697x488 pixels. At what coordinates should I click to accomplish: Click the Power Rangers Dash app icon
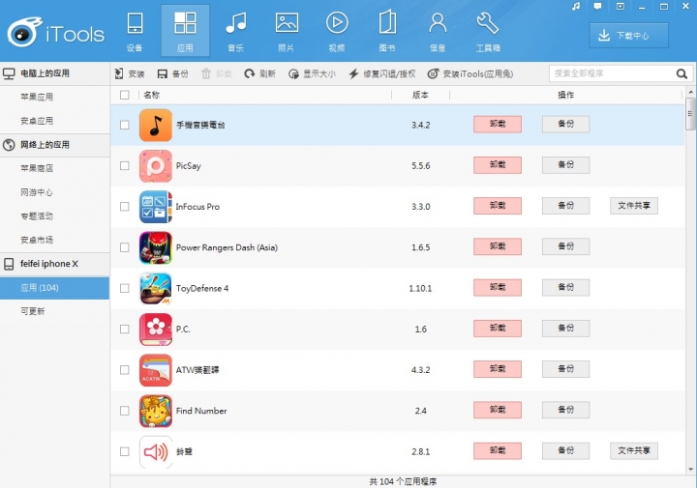[156, 247]
